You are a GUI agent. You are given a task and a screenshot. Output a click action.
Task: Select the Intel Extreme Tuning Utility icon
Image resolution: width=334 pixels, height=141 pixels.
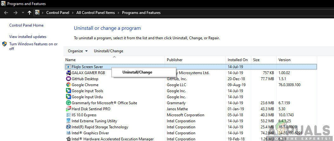[68, 121]
